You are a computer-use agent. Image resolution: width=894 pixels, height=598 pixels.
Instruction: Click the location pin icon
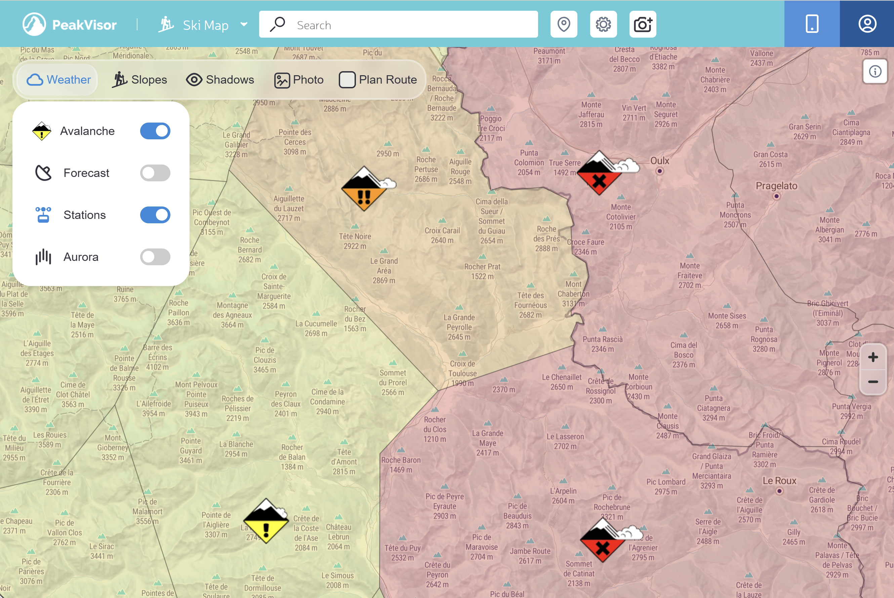(563, 25)
